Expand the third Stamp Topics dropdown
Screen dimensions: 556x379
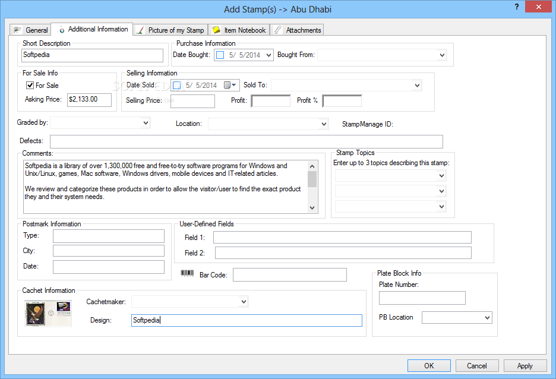tap(441, 206)
